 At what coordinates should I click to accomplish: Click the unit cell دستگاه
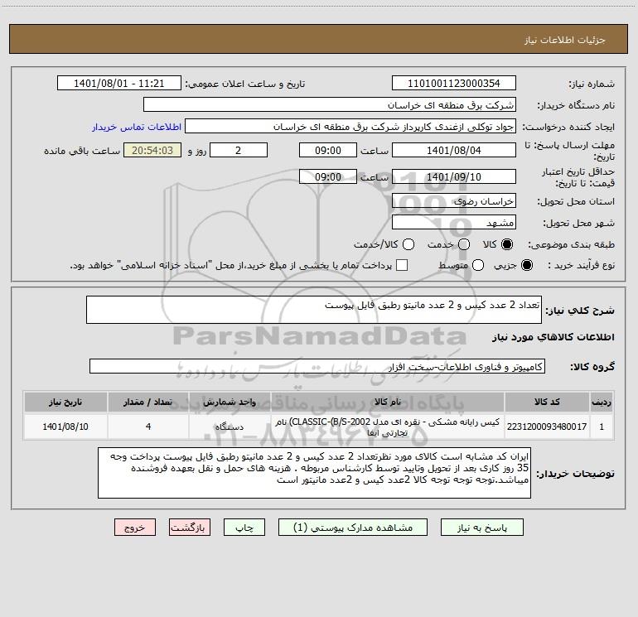tap(230, 427)
